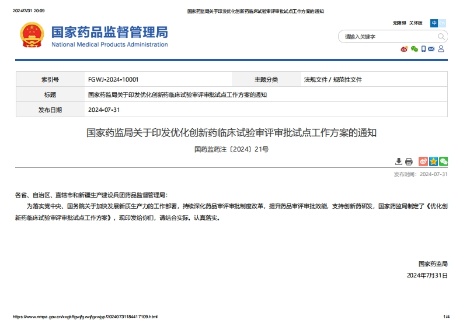The width and height of the screenshot is (463, 327).
Task: Click the 法规文件 / 规范性文件 category value
Action: click(x=333, y=79)
